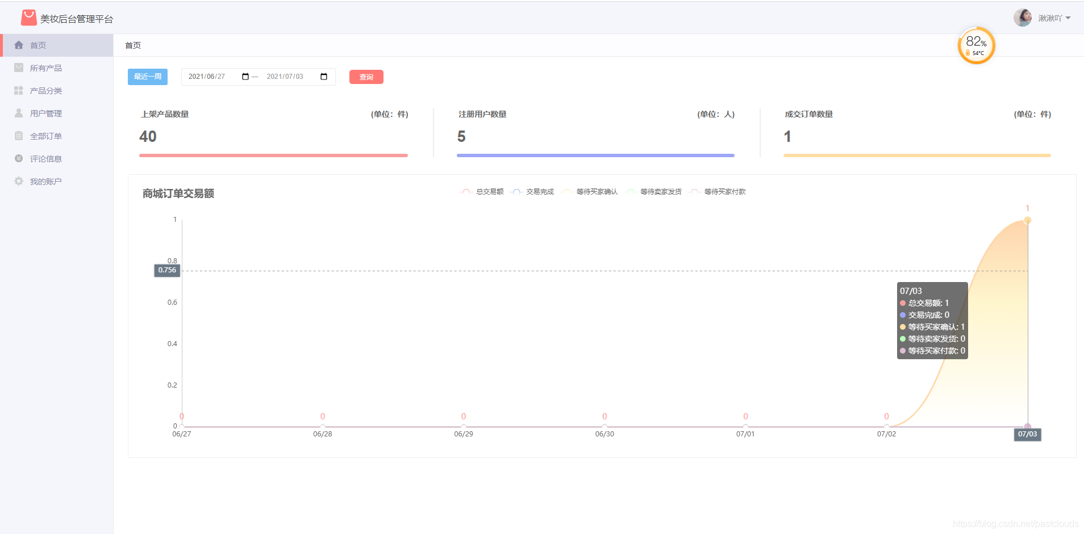This screenshot has width=1084, height=534.
Task: Open the 首页 menu item
Action: [57, 45]
